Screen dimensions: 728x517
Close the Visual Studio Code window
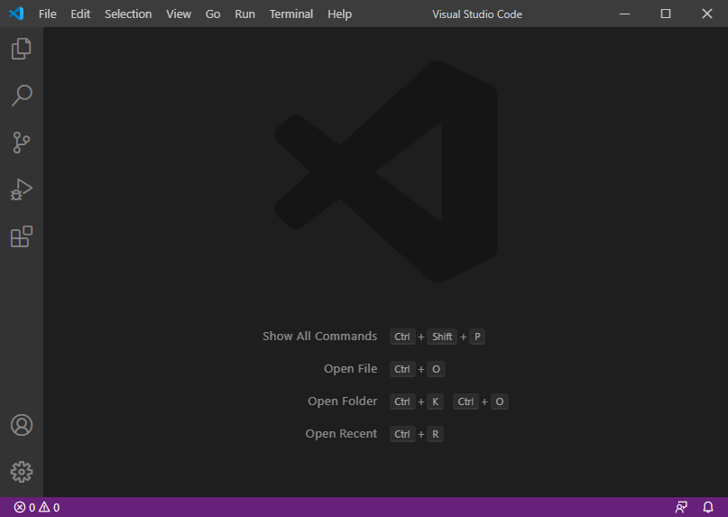click(707, 14)
